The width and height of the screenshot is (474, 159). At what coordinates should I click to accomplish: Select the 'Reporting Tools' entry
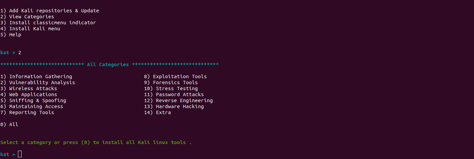pyautogui.click(x=27, y=112)
